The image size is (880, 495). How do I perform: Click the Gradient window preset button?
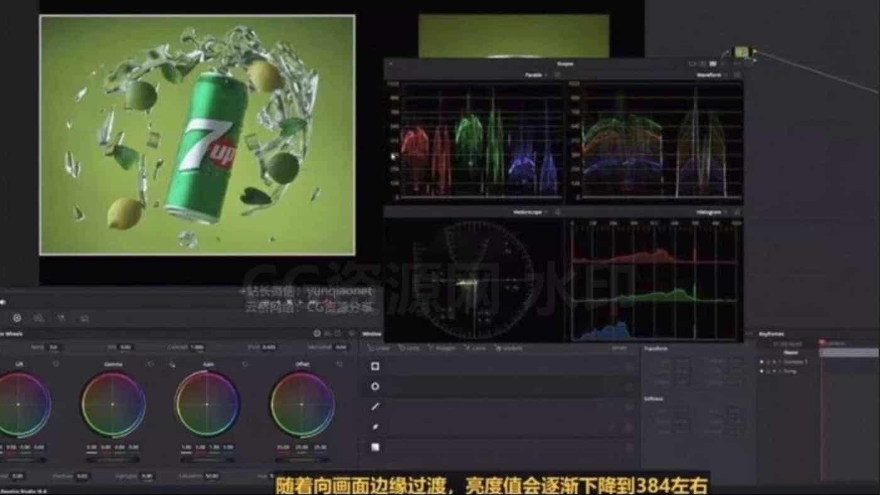(509, 348)
